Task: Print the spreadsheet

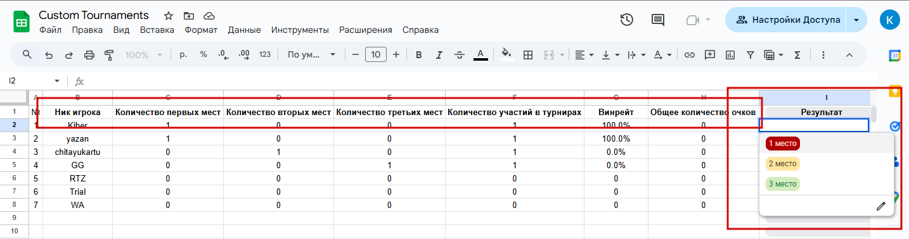Action: (x=89, y=55)
